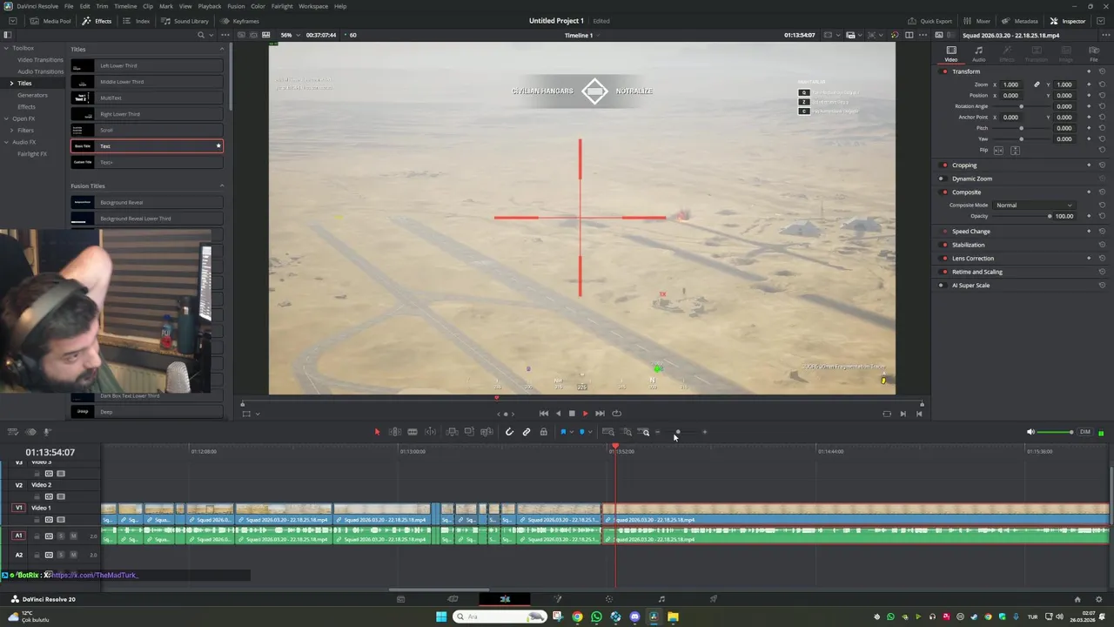Click the Quick Export button
The height and width of the screenshot is (627, 1114).
[x=930, y=21]
